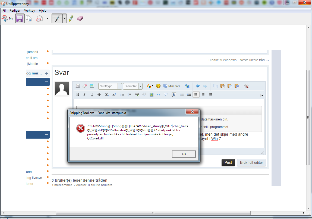Click the editor settings gear-wrench icon
312x219 pixels.
246,86
